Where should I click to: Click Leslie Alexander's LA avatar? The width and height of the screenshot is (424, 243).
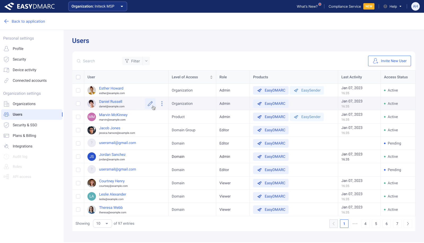click(x=92, y=196)
